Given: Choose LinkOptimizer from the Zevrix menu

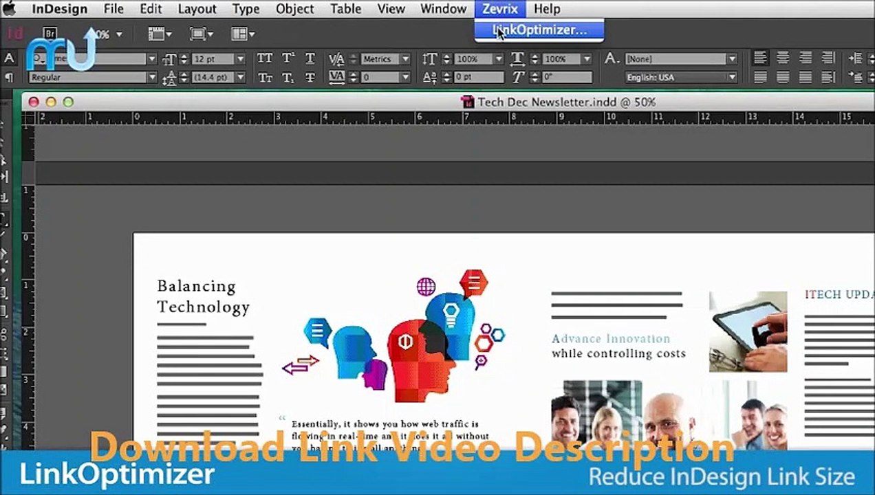Looking at the screenshot, I should (539, 30).
